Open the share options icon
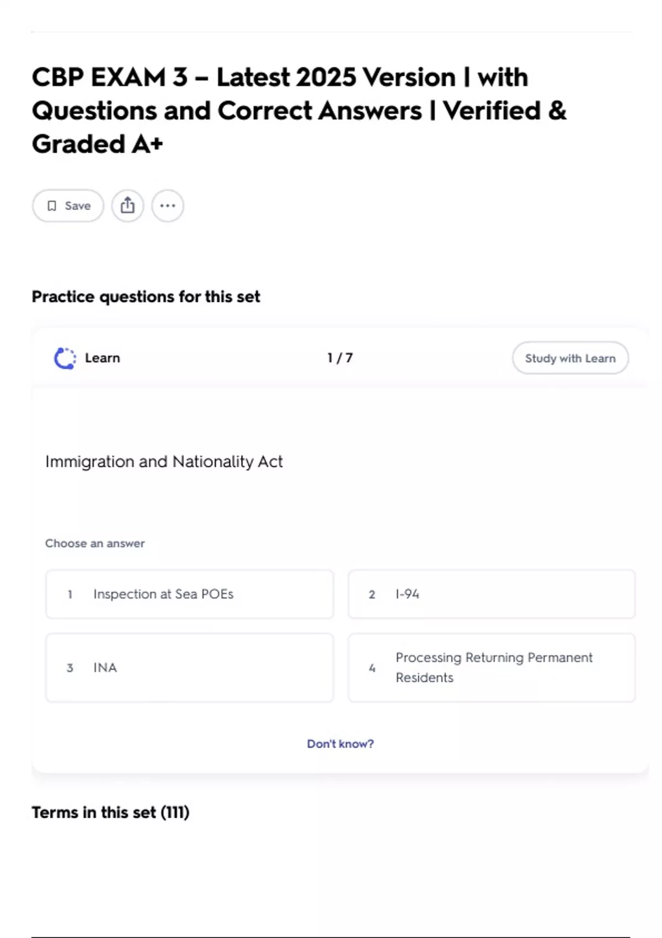This screenshot has width=662, height=938. [127, 206]
